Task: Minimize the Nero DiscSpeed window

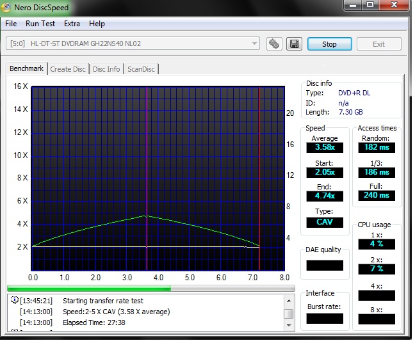Action: [353, 5]
